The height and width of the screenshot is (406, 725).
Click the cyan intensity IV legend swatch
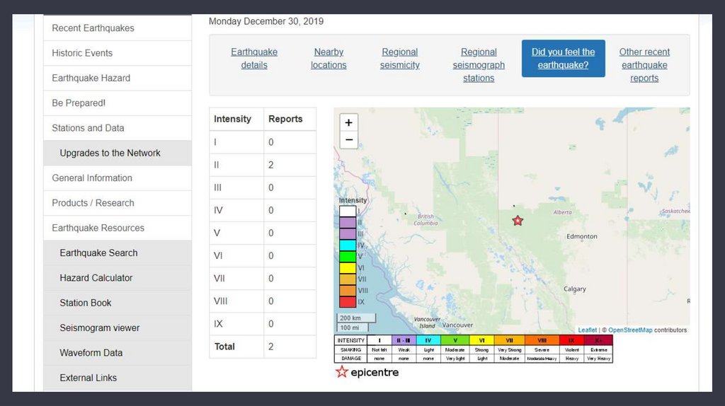(347, 245)
